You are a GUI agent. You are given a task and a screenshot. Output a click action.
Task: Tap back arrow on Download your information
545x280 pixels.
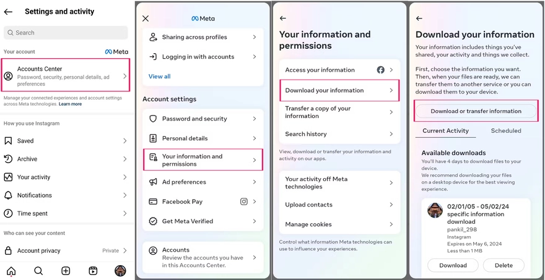pos(419,19)
